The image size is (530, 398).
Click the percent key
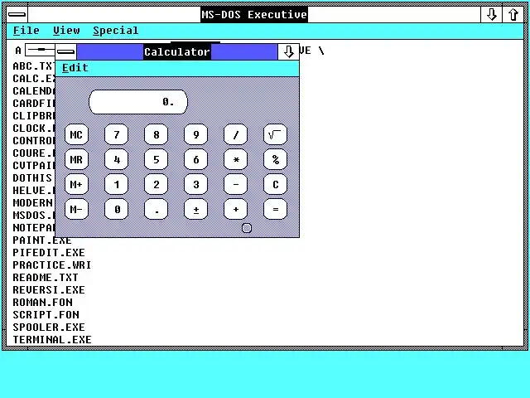coord(275,159)
